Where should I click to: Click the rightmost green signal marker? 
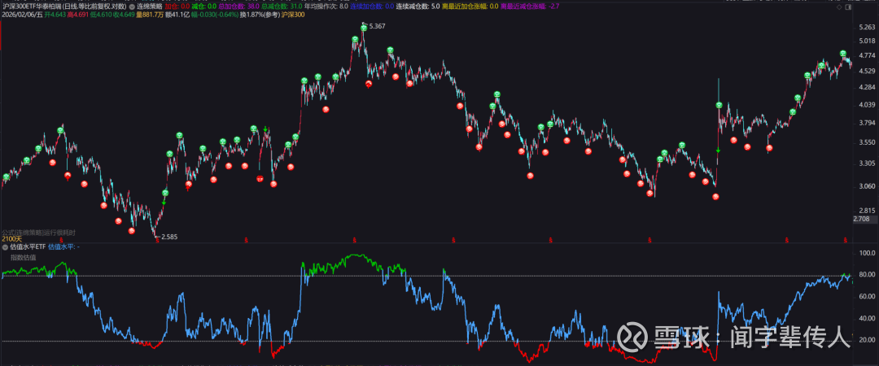[843, 54]
